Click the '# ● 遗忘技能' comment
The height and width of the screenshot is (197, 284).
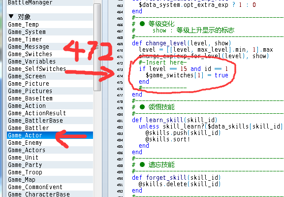pyautogui.click(x=153, y=164)
